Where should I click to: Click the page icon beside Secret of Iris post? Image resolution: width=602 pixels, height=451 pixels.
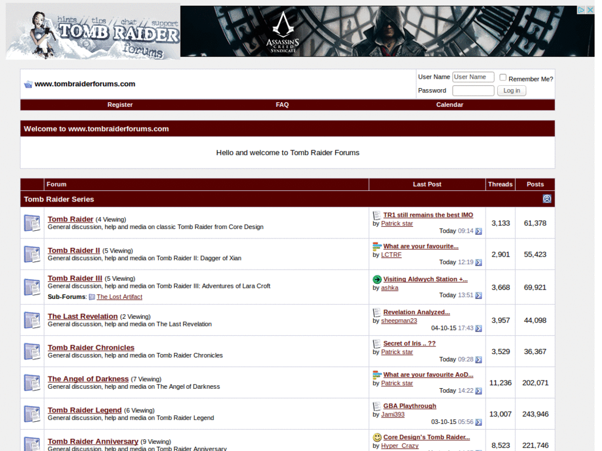pos(377,343)
